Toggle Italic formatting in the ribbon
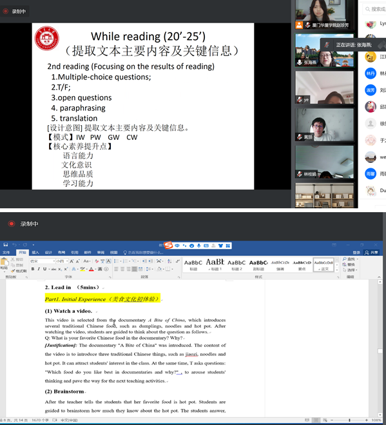Screen dimensions: 386x425 (x=39, y=269)
